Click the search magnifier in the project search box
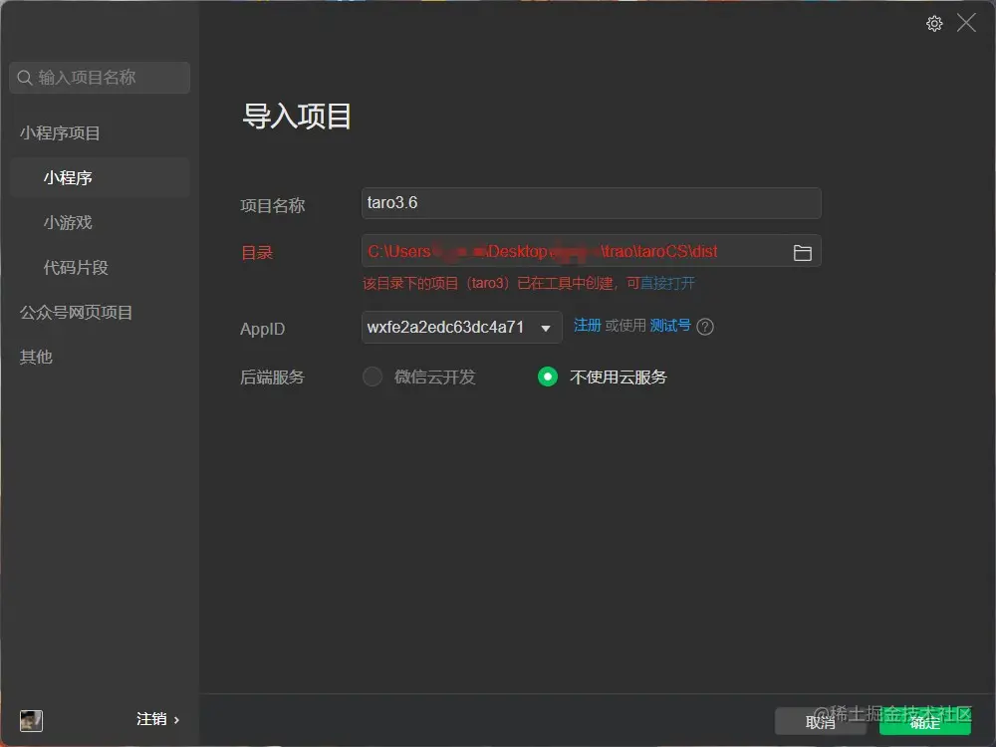Screen dimensions: 996x747 [24, 78]
